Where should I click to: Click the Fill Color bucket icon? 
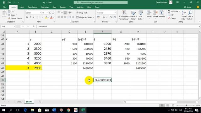(x=46, y=17)
